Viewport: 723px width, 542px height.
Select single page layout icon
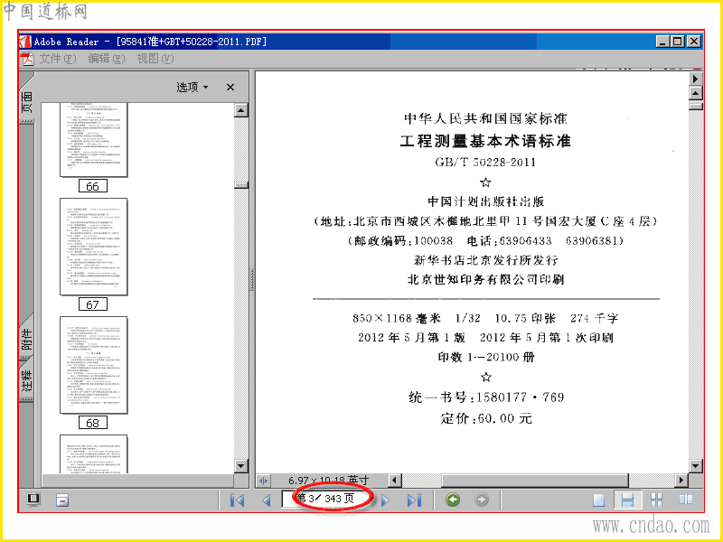(x=598, y=500)
